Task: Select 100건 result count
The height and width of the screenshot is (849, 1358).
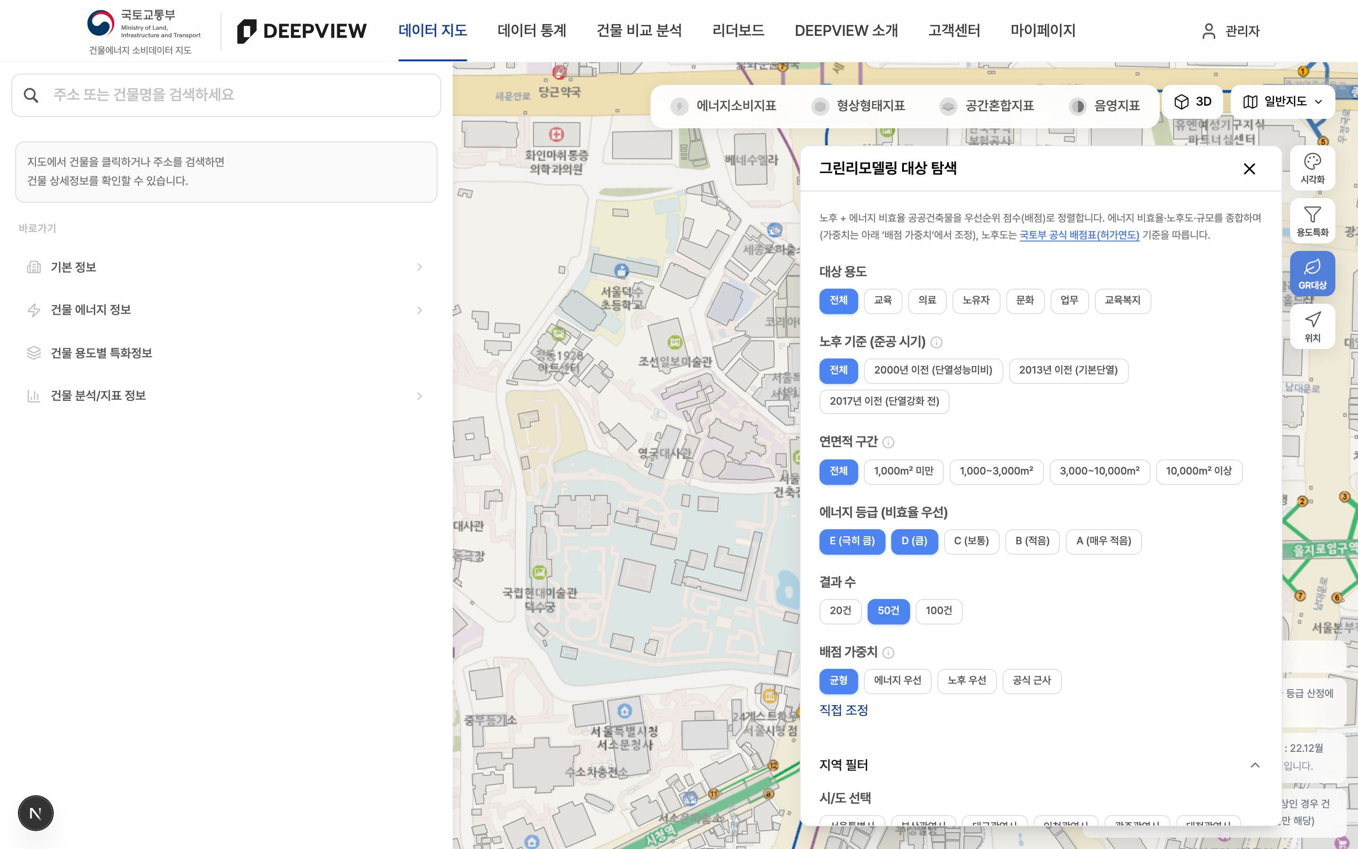Action: pyautogui.click(x=939, y=611)
